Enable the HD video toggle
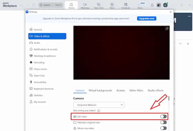 pyautogui.click(x=163, y=117)
